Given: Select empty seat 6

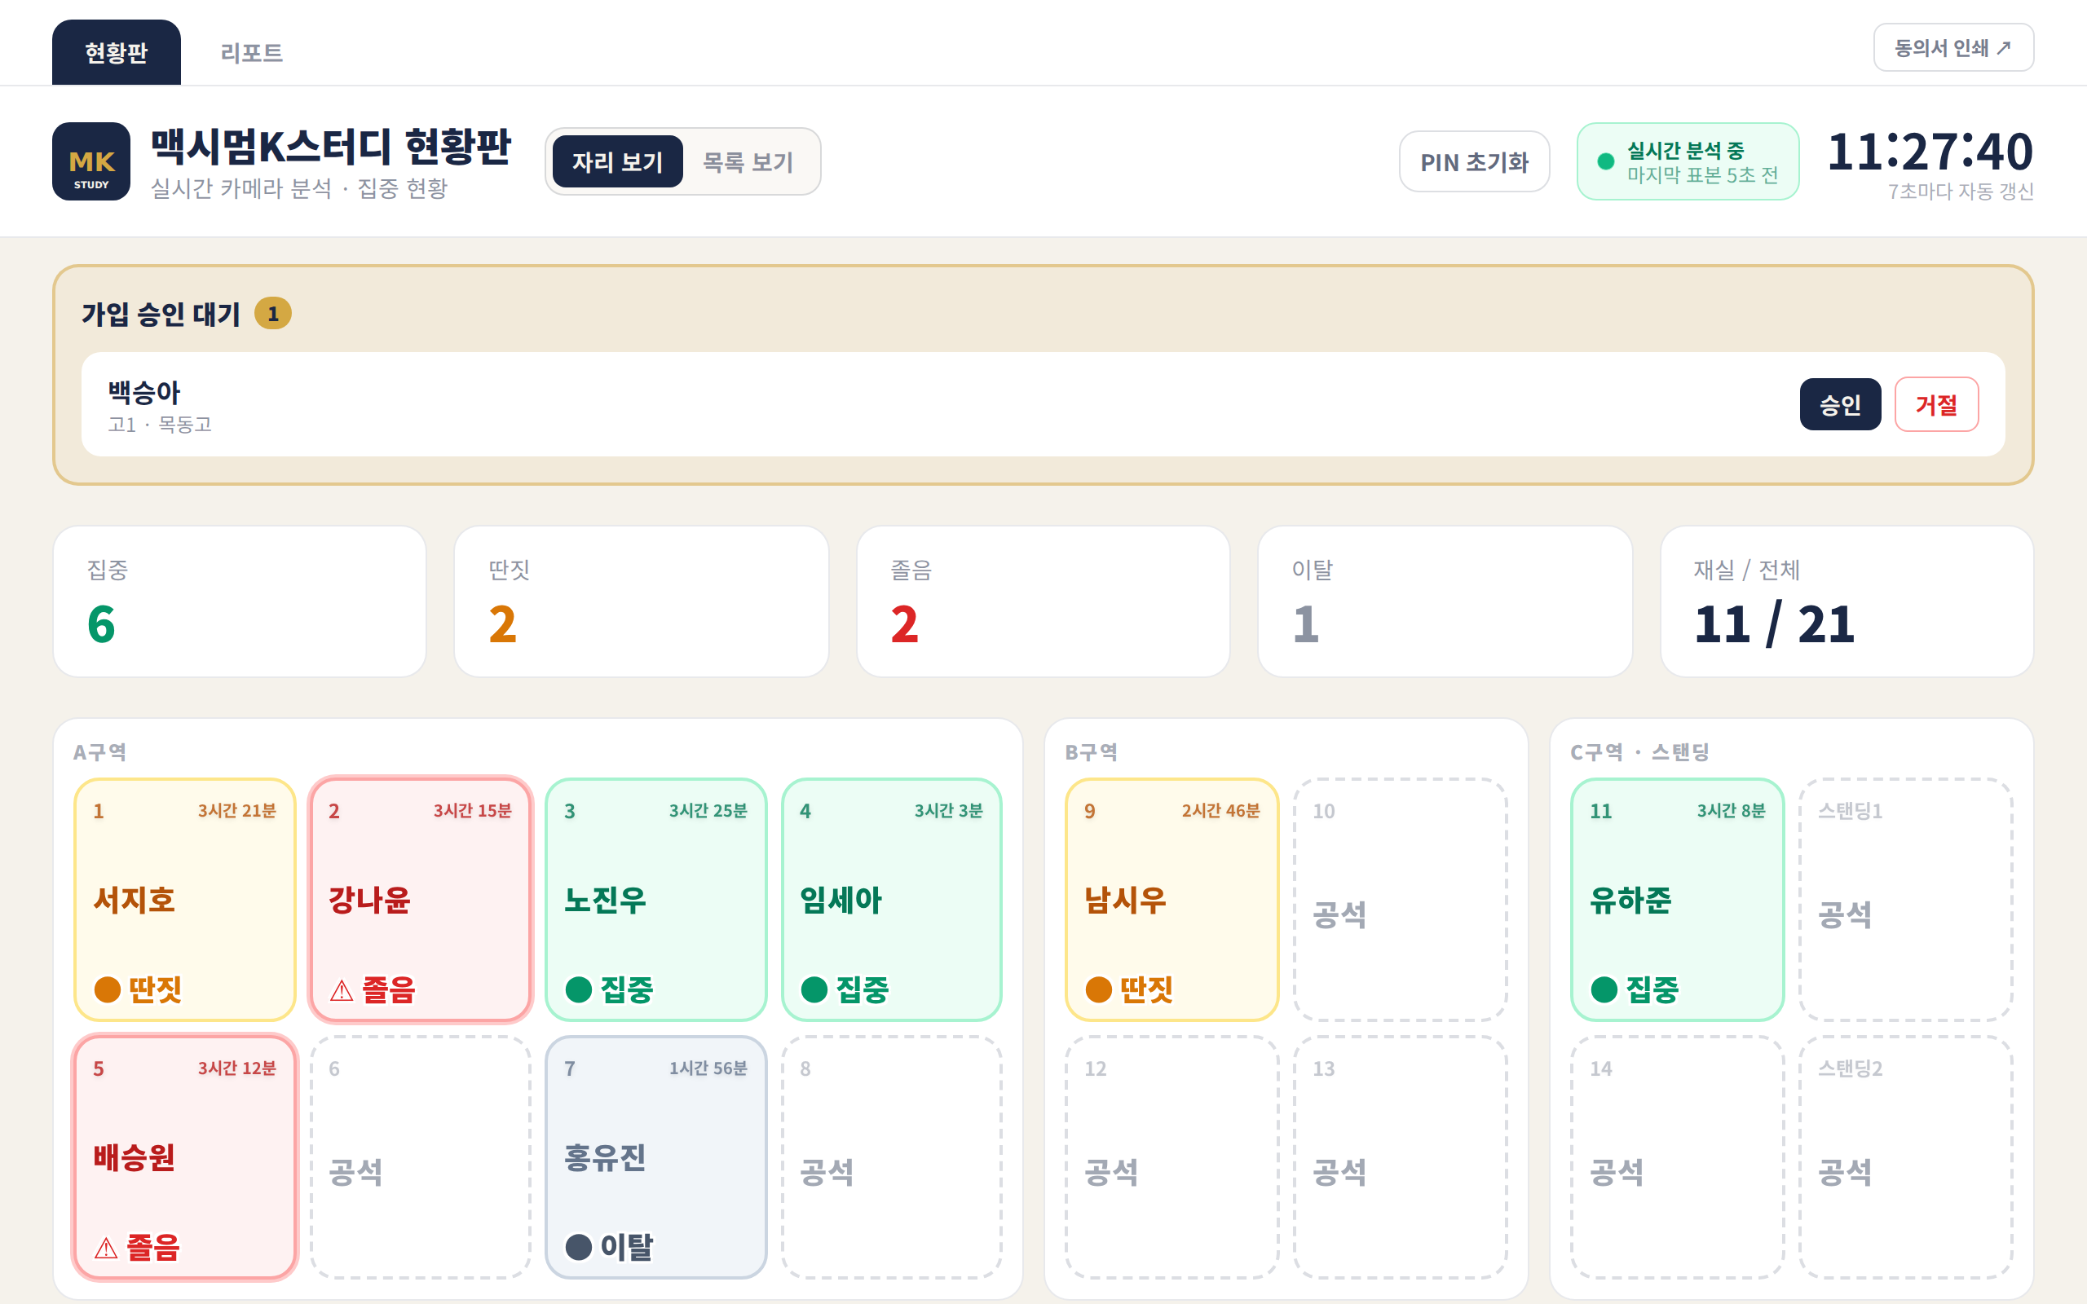Looking at the screenshot, I should point(421,1157).
